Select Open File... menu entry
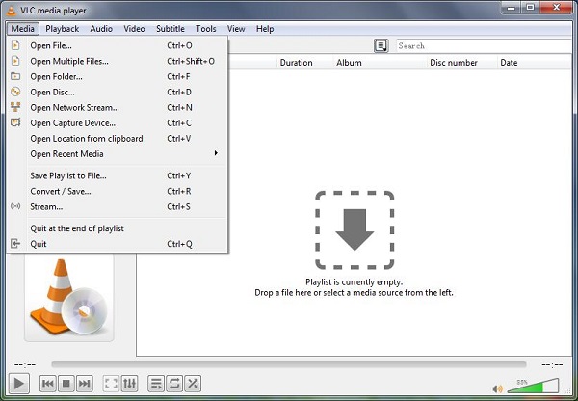This screenshot has width=578, height=401. click(117, 45)
